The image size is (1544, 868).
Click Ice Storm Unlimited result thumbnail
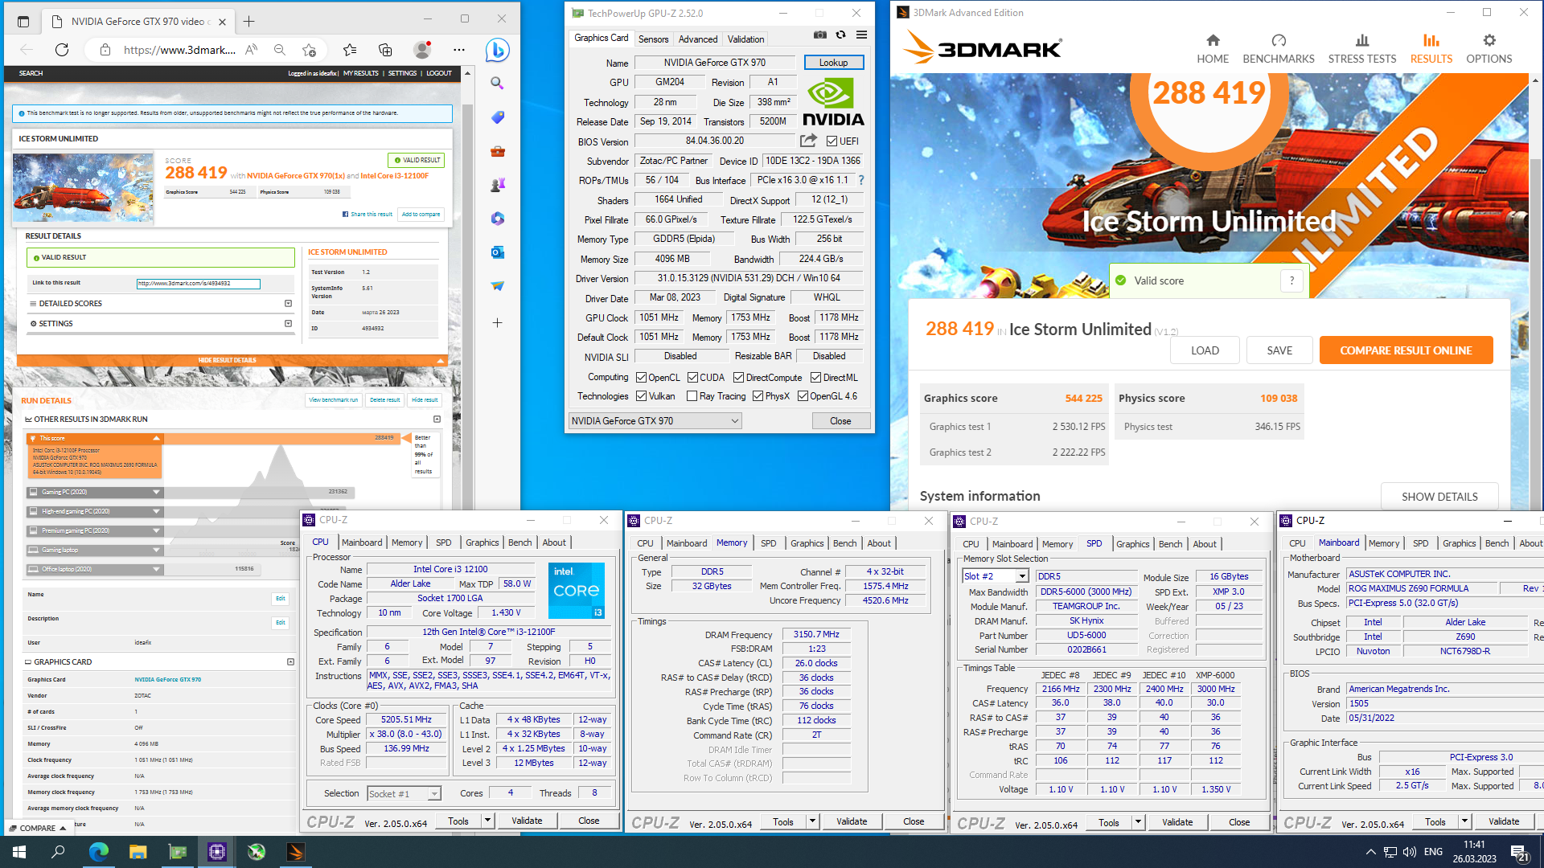point(83,187)
